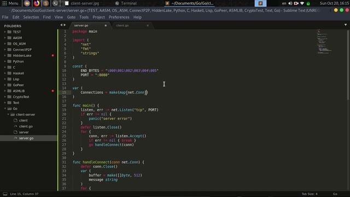The image size is (350, 197).
Task: Collapse the client-server folder
Action: (x=8, y=114)
